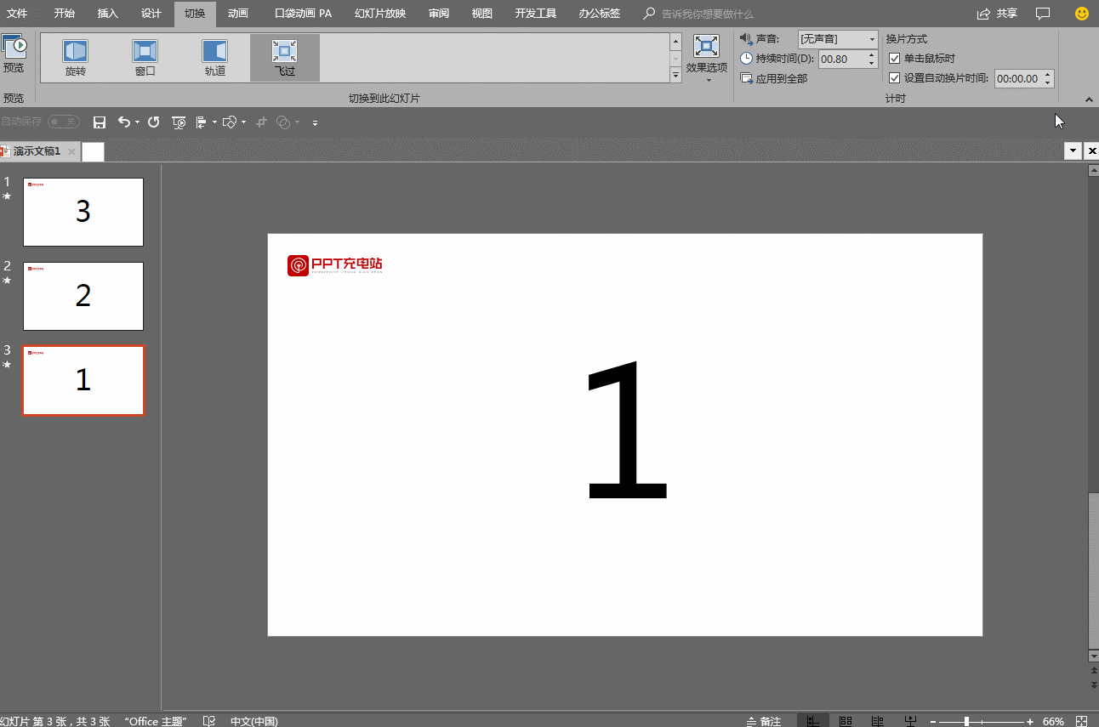This screenshot has height=727, width=1099.
Task: Select the 窗口 transition effect
Action: (145, 58)
